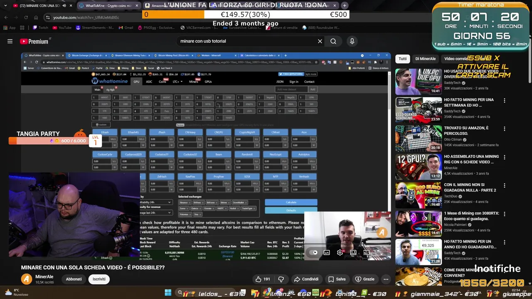Open video player settings gear

[x=340, y=252]
